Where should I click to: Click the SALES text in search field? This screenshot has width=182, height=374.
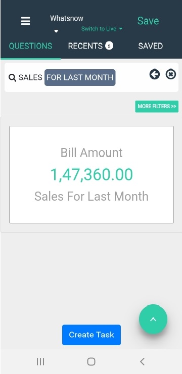point(30,77)
